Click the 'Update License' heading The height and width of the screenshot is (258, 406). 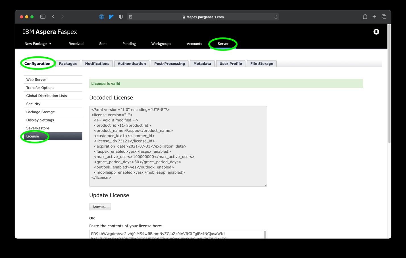click(109, 195)
